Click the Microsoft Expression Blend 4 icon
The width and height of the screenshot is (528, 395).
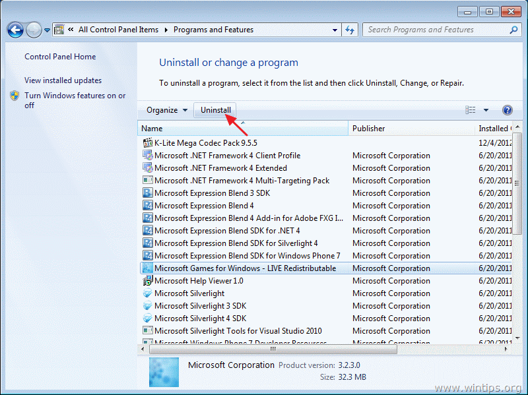point(147,206)
